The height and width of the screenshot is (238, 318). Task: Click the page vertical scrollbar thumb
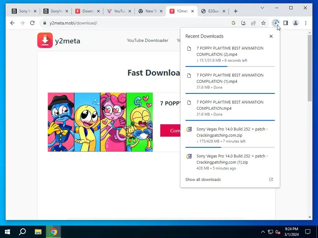coord(310,68)
